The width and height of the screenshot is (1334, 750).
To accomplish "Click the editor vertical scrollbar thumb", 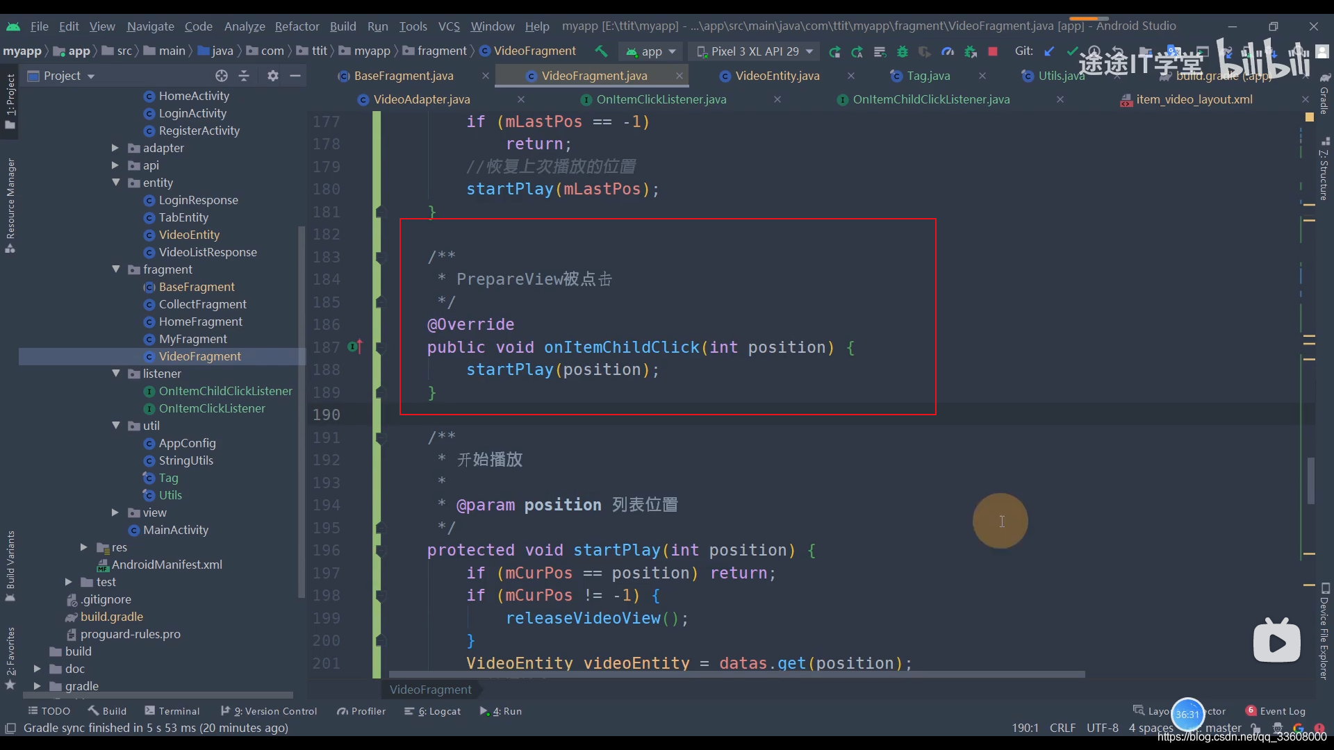I will [x=1311, y=481].
